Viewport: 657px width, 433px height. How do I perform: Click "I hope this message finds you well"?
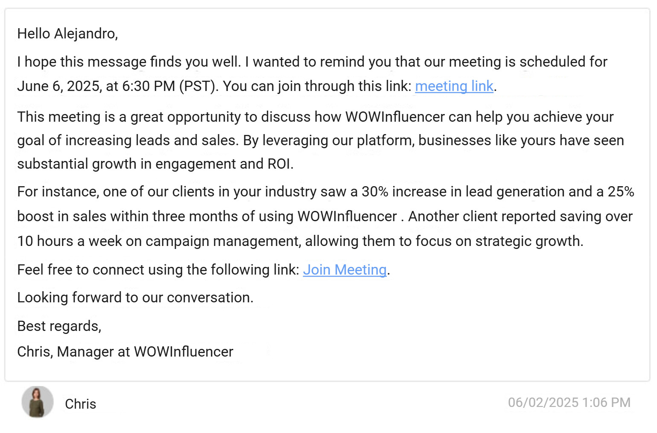129,62
